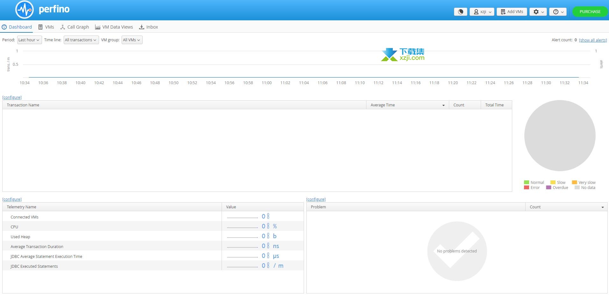The width and height of the screenshot is (609, 296).
Task: Click the Count column sort arrow in Problem table
Action: pyautogui.click(x=602, y=207)
